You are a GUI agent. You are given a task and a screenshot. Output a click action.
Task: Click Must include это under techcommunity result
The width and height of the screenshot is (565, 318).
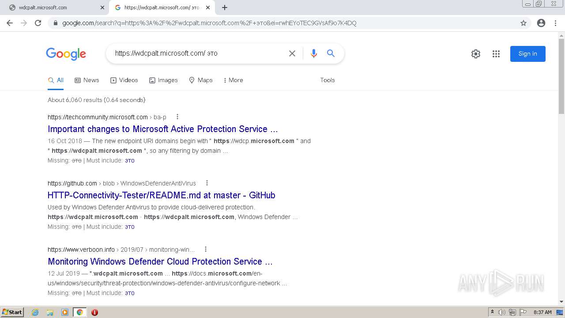pos(130,161)
